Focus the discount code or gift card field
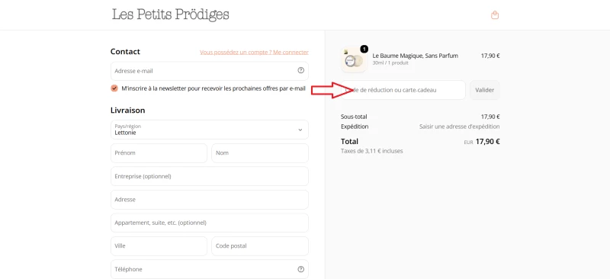The height and width of the screenshot is (279, 610). click(403, 90)
